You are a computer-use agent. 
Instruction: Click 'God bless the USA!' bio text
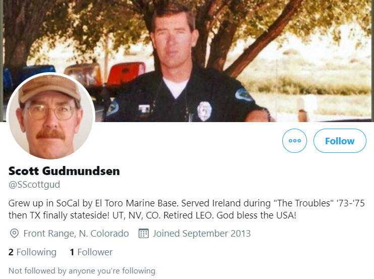(x=257, y=215)
